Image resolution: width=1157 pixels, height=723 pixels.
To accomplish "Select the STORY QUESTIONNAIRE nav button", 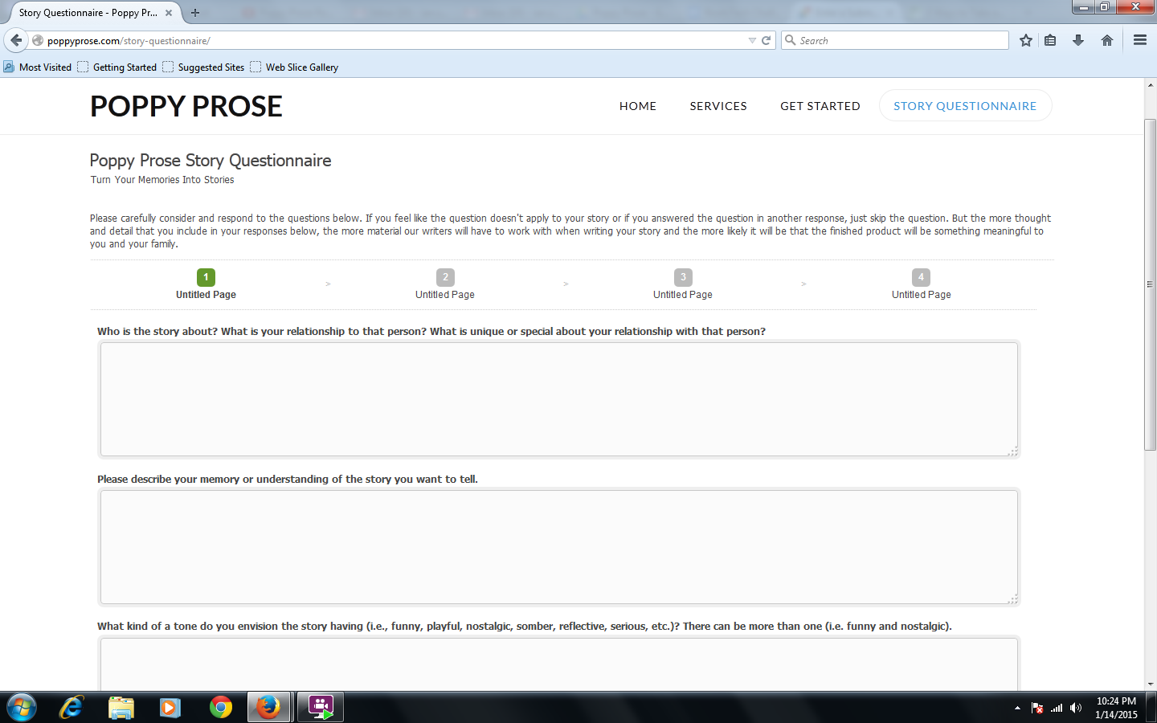I will pos(965,105).
